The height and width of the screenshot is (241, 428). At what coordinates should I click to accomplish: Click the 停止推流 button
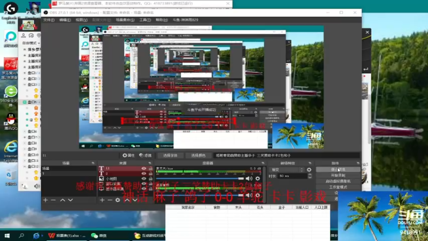[338, 169]
